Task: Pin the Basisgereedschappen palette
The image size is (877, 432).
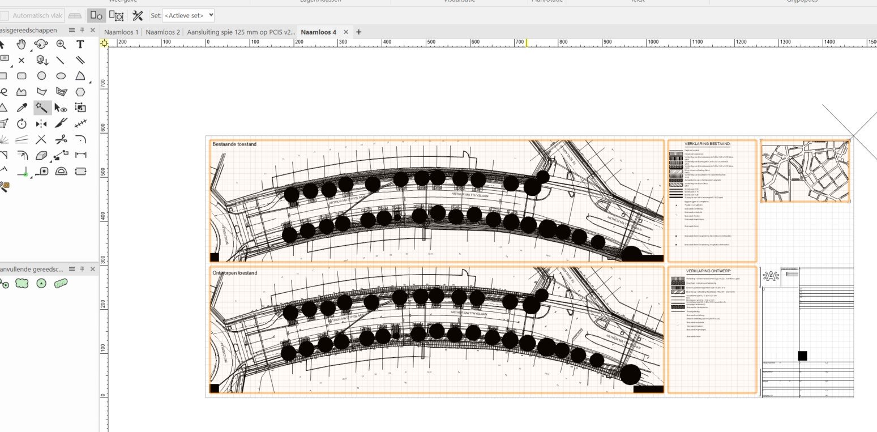Action: [81, 30]
